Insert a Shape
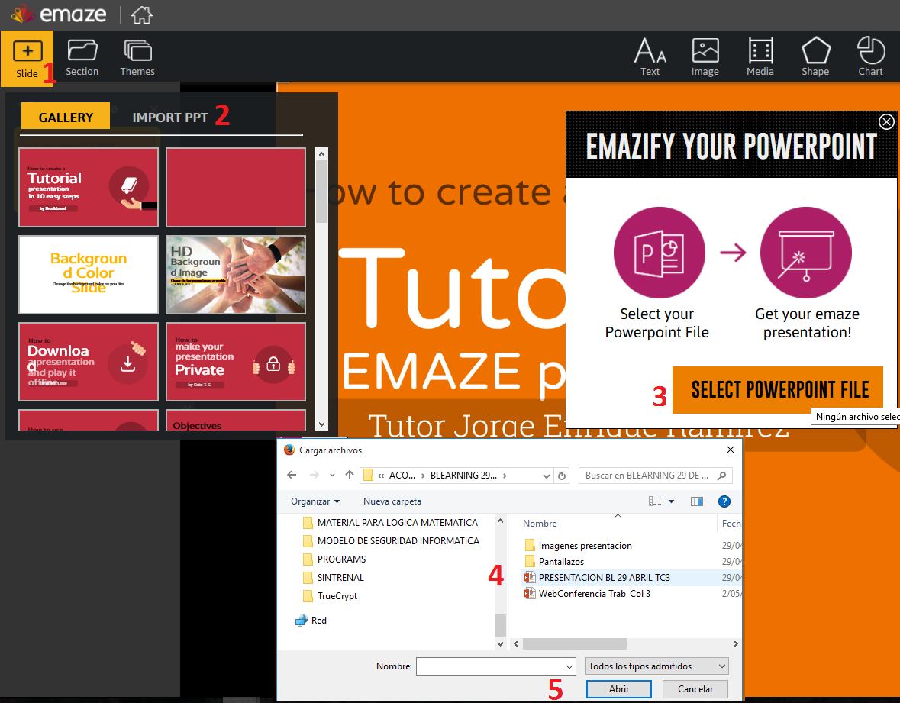This screenshot has height=703, width=900. coord(815,56)
